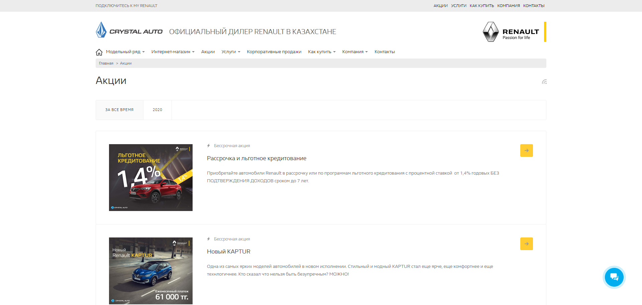Expand the Модельный ряд dropdown menu
The width and height of the screenshot is (642, 305).
coord(125,52)
